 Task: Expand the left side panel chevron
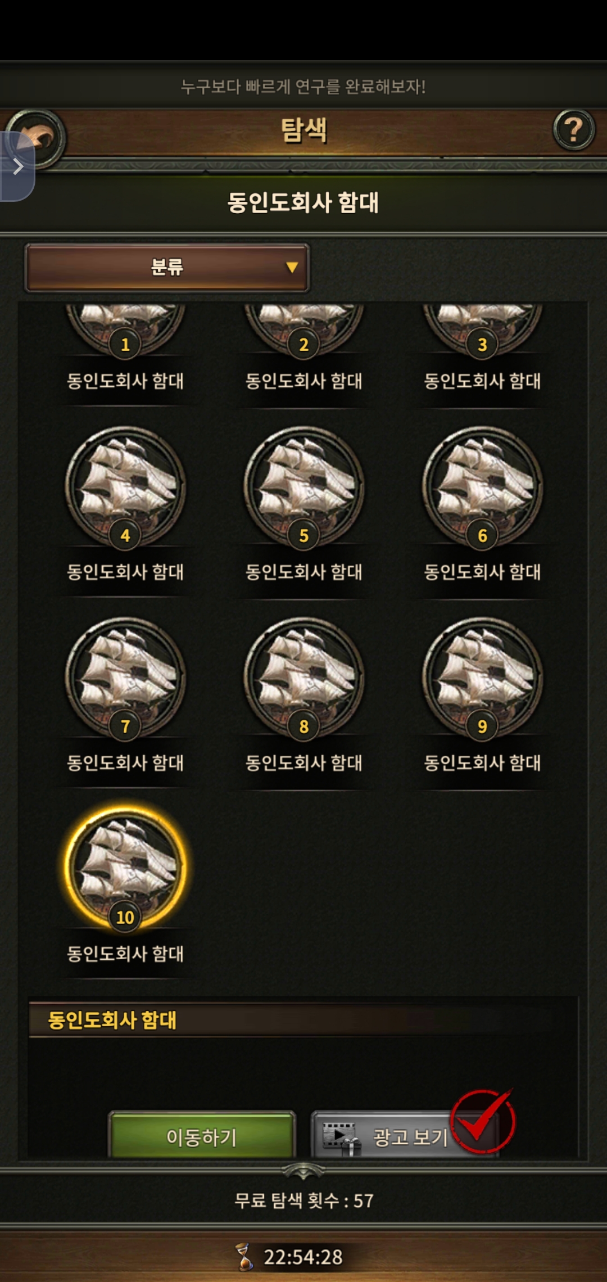(17, 166)
